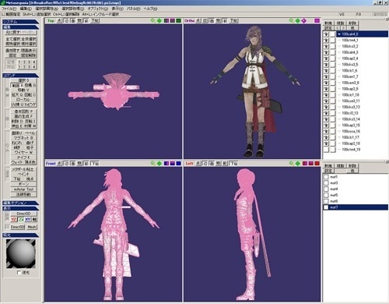The image size is (389, 304).
Task: Click the magenta rotate icon in Ortho view header
Action: pos(304,20)
